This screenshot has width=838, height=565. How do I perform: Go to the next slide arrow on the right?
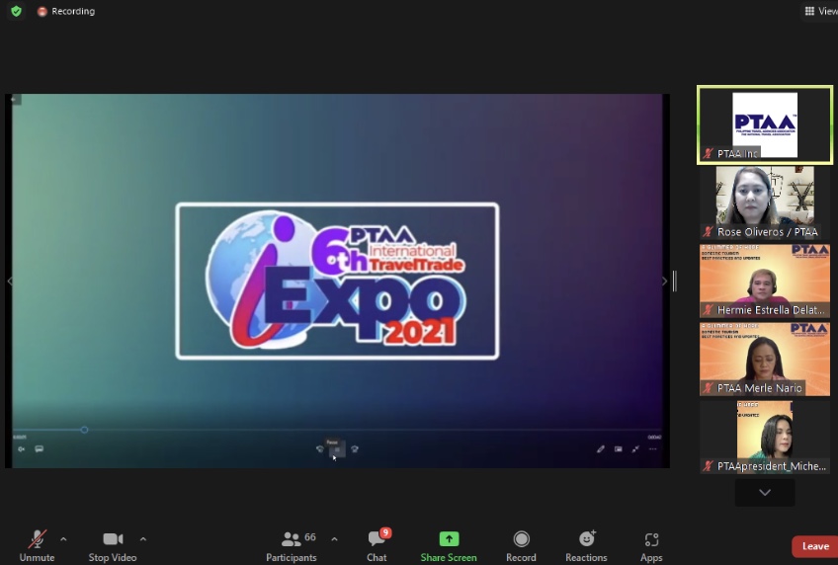pyautogui.click(x=664, y=281)
